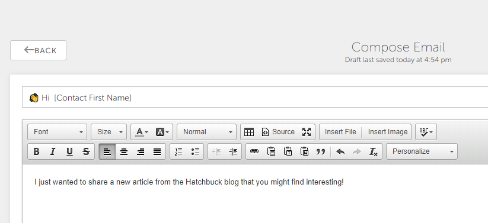Screen dimensions: 488x223
Task: Click the Back button
Action: click(39, 50)
